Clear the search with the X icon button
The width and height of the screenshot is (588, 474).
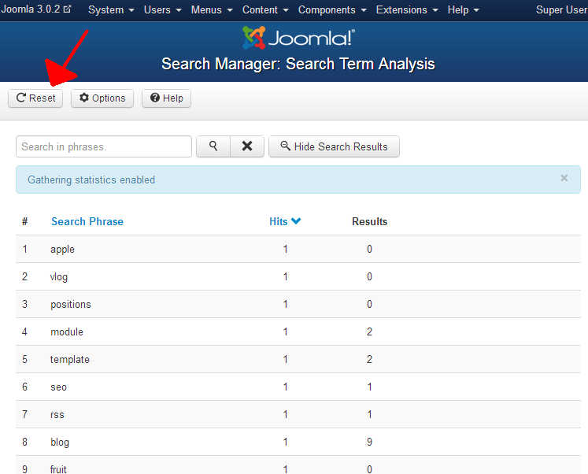tap(246, 146)
